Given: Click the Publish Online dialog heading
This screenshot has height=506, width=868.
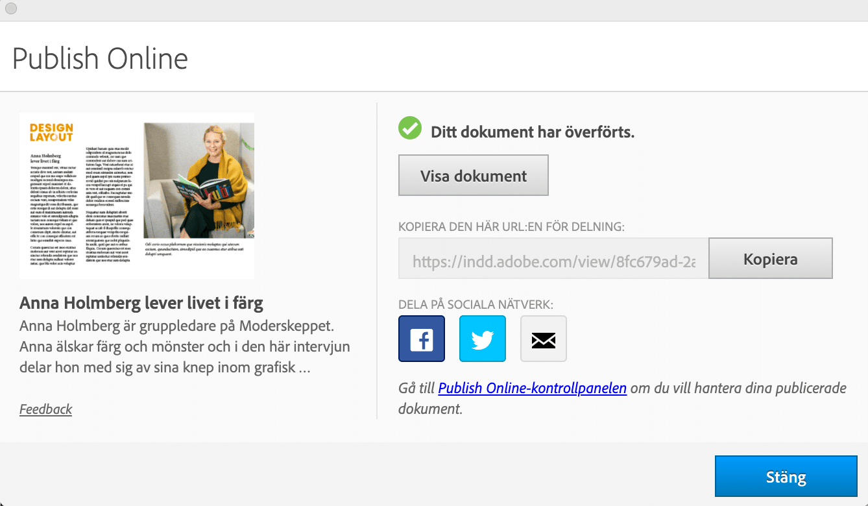Looking at the screenshot, I should coord(100,58).
